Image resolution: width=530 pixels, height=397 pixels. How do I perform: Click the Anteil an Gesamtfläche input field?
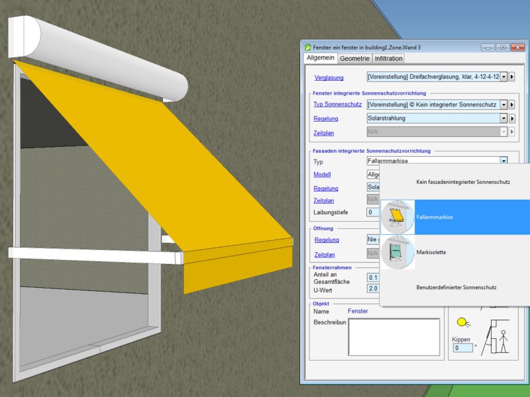[373, 277]
